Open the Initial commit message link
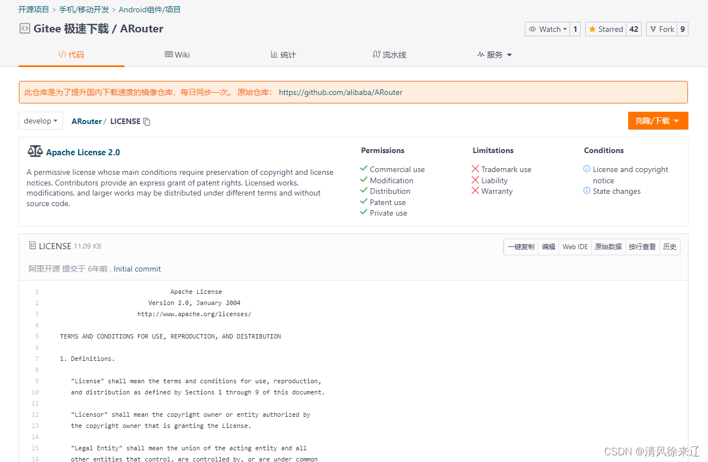Image resolution: width=708 pixels, height=462 pixels. click(x=137, y=269)
